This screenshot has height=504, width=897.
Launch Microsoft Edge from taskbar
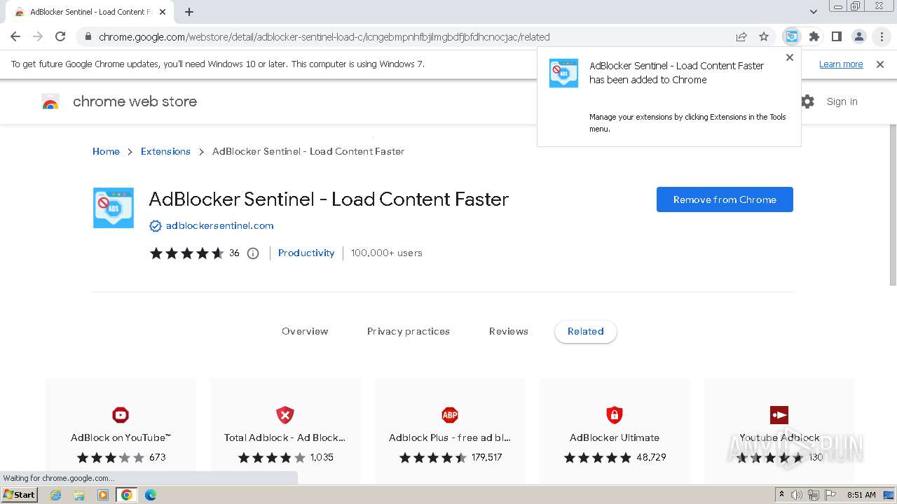[x=150, y=495]
